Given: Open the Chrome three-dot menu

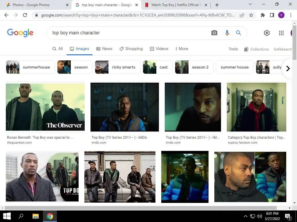Looking at the screenshot, I should pyautogui.click(x=291, y=15).
